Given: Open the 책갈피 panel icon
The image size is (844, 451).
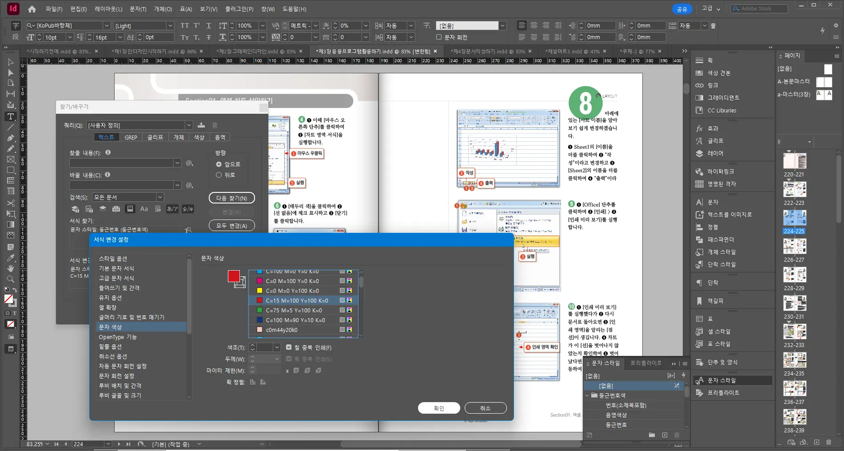Looking at the screenshot, I should [699, 301].
